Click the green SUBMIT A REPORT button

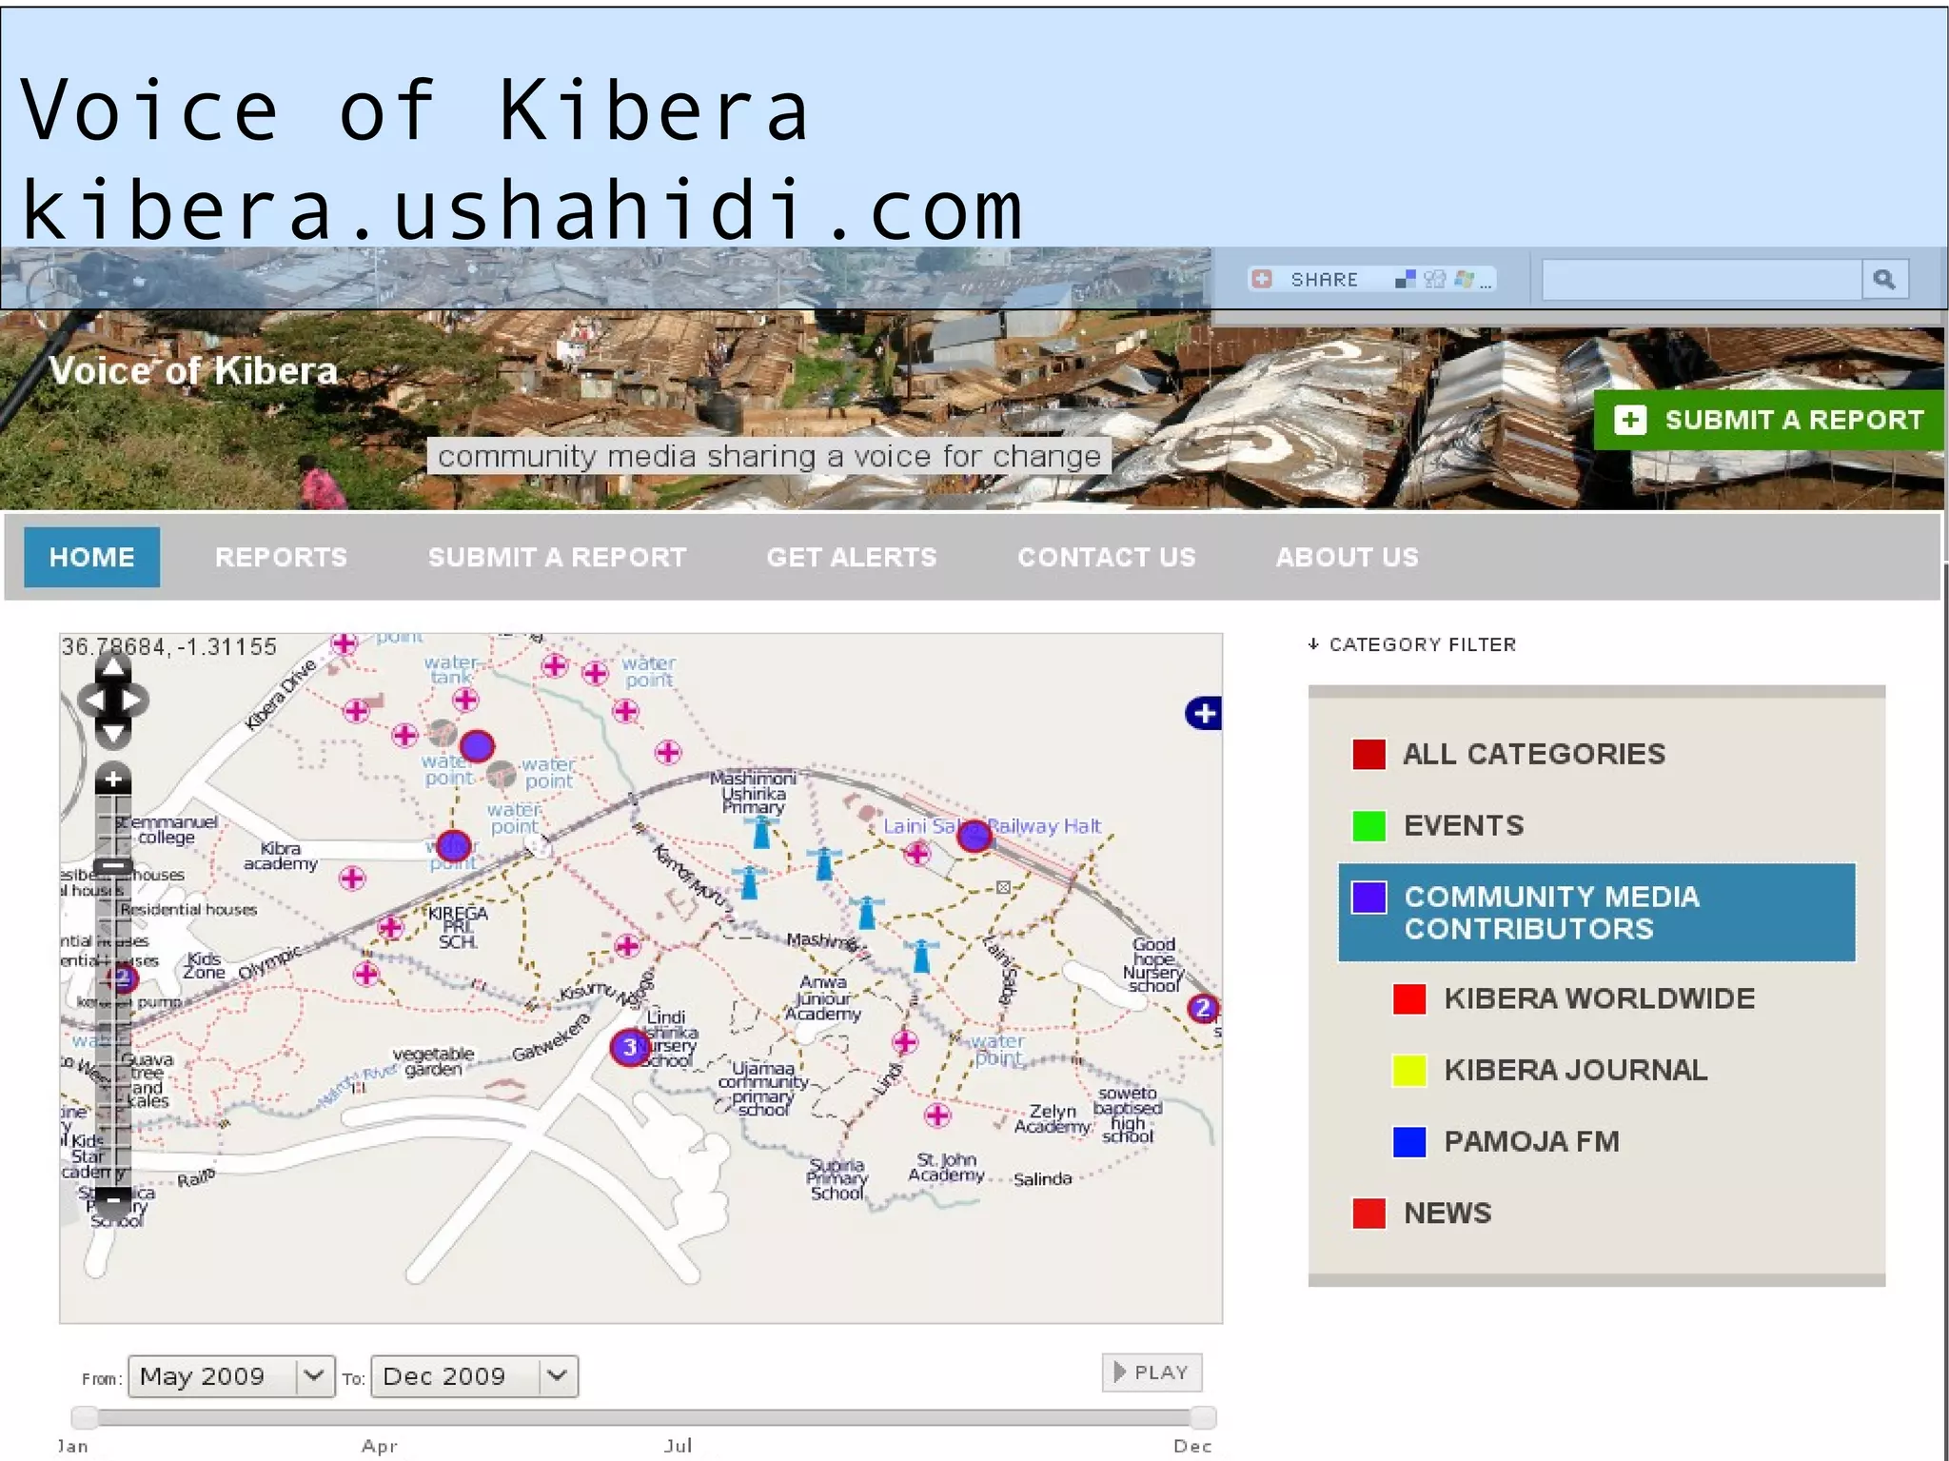(1769, 420)
